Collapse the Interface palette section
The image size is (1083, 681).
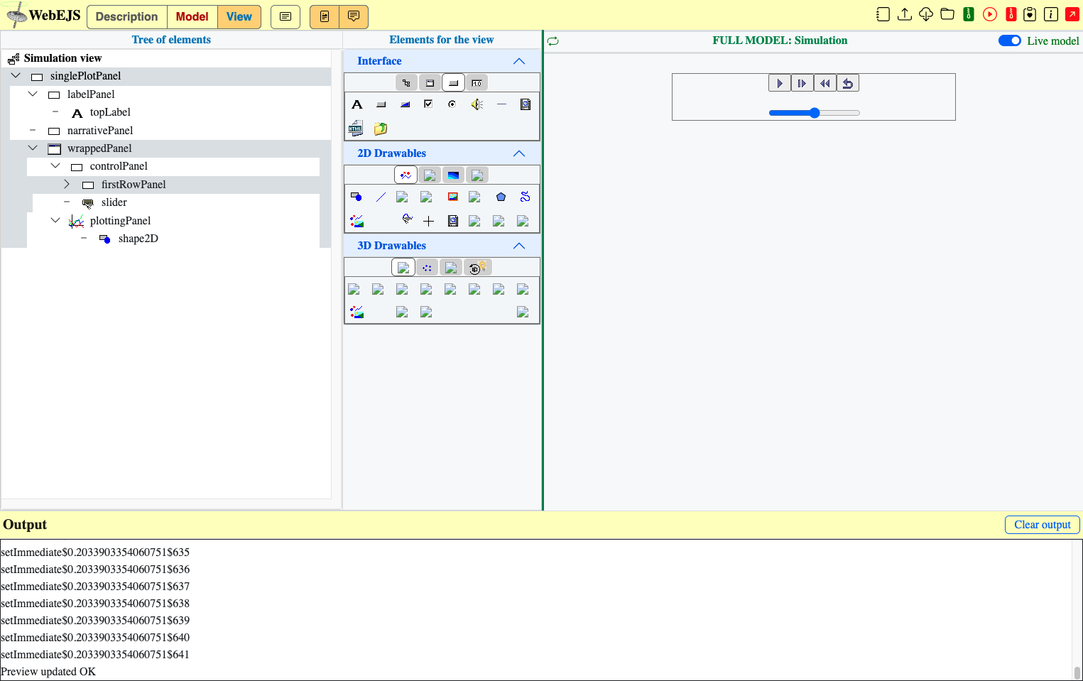click(519, 61)
